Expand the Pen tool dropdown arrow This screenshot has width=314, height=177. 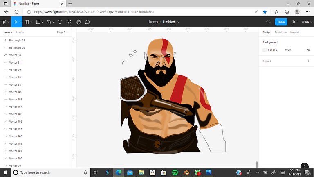pyautogui.click(x=53, y=22)
